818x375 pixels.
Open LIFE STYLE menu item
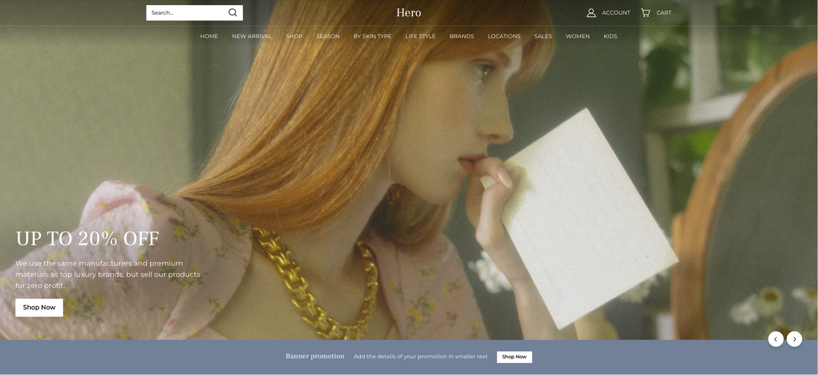421,36
